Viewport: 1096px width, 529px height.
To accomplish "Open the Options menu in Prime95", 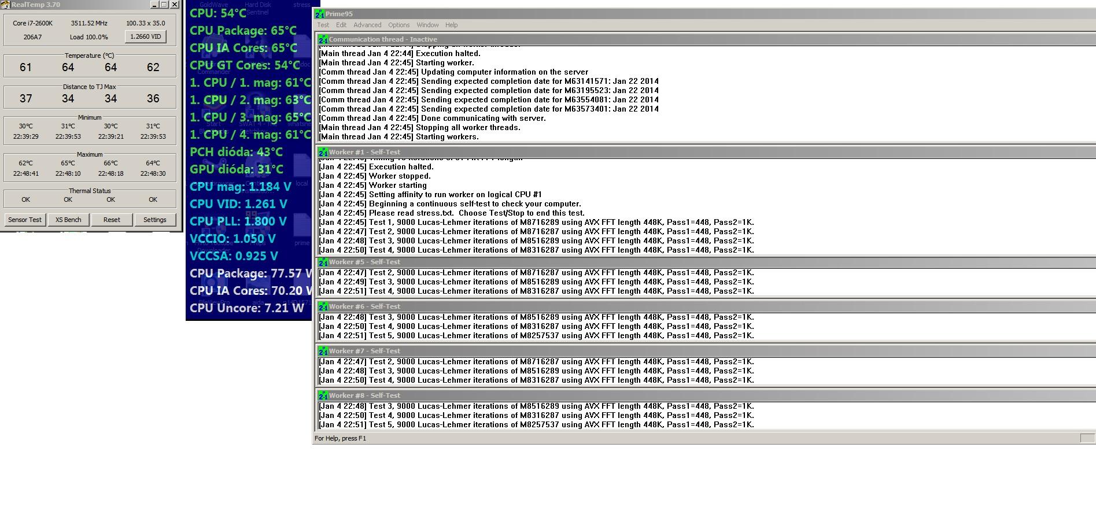I will 398,25.
